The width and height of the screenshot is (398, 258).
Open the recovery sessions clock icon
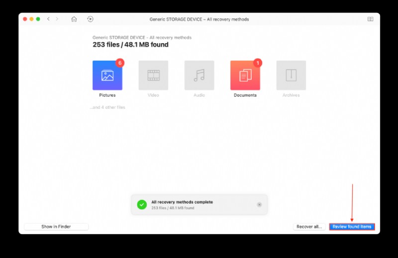(90, 19)
